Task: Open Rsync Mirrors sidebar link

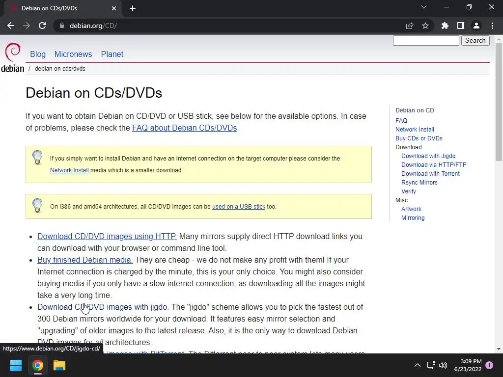Action: point(419,183)
